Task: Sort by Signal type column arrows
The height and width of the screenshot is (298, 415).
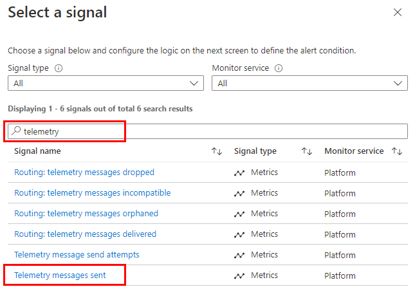Action: point(307,151)
